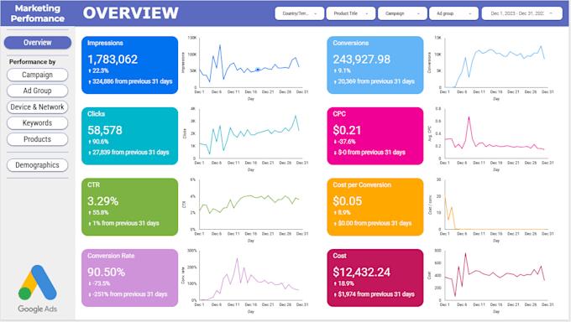This screenshot has height=322, width=571.
Task: Click the Performance by label
Action: (33, 62)
